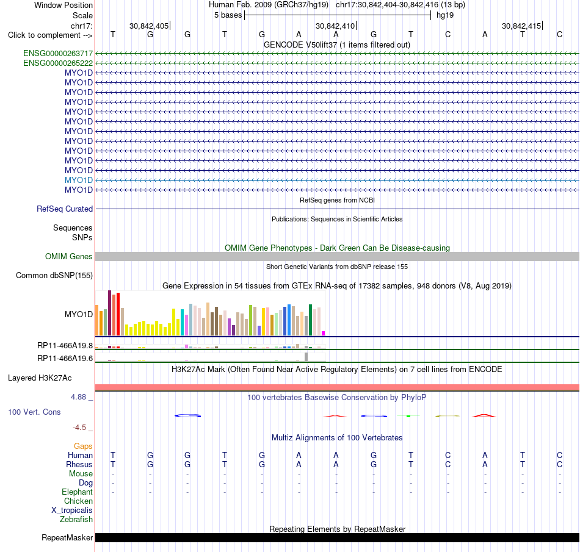Click the '100 Vert. Cons' track label
This screenshot has height=552, width=580.
34,412
